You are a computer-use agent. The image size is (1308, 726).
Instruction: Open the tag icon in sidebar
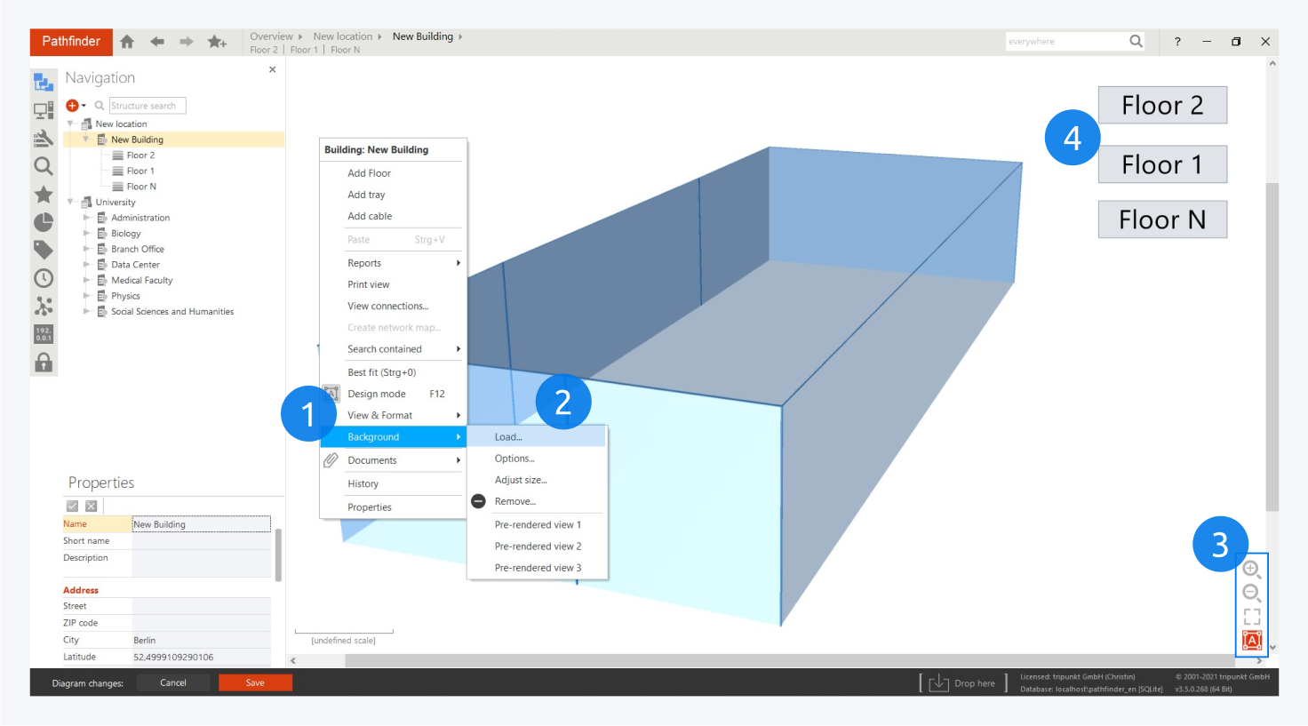[x=44, y=250]
